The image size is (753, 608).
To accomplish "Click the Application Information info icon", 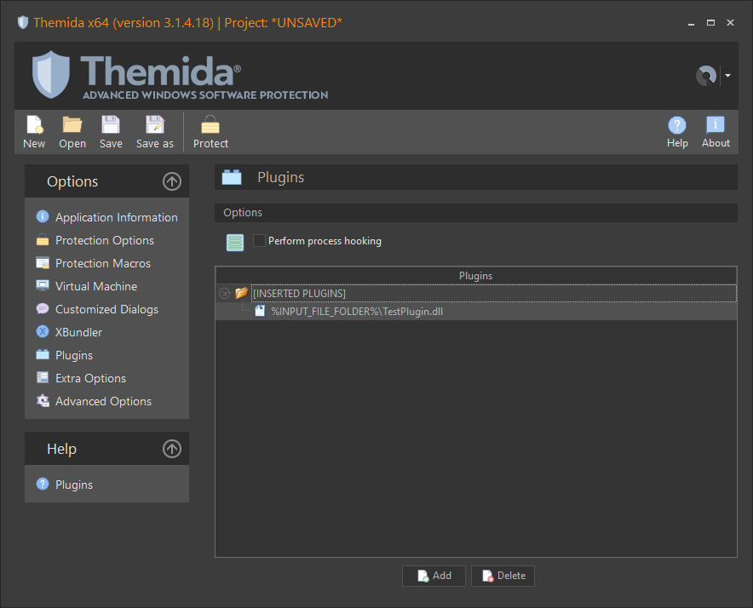I will (x=43, y=216).
